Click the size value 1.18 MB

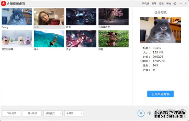[158, 52]
